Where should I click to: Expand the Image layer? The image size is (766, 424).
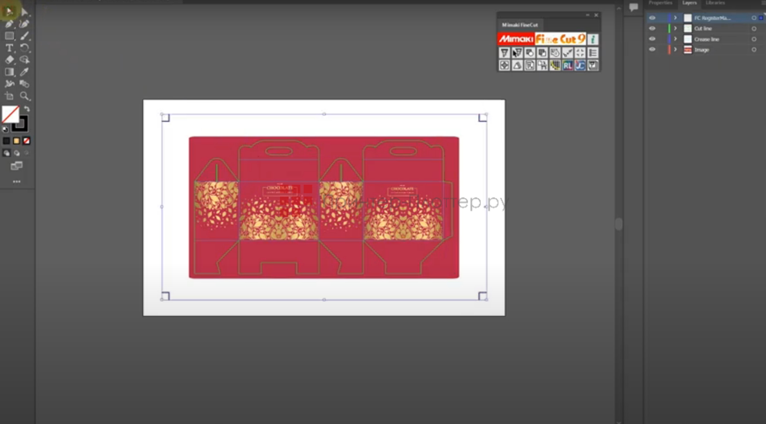(x=675, y=50)
